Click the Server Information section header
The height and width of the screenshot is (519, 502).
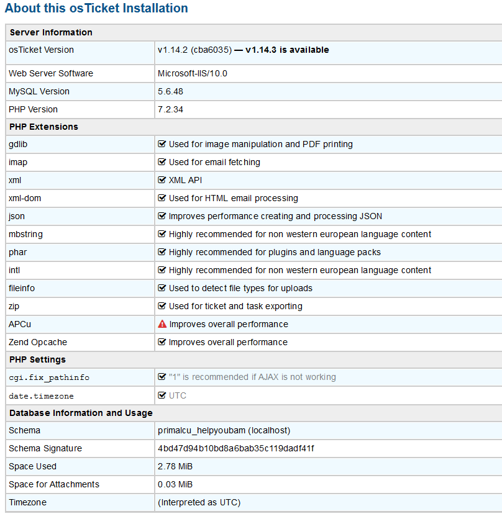(x=51, y=32)
